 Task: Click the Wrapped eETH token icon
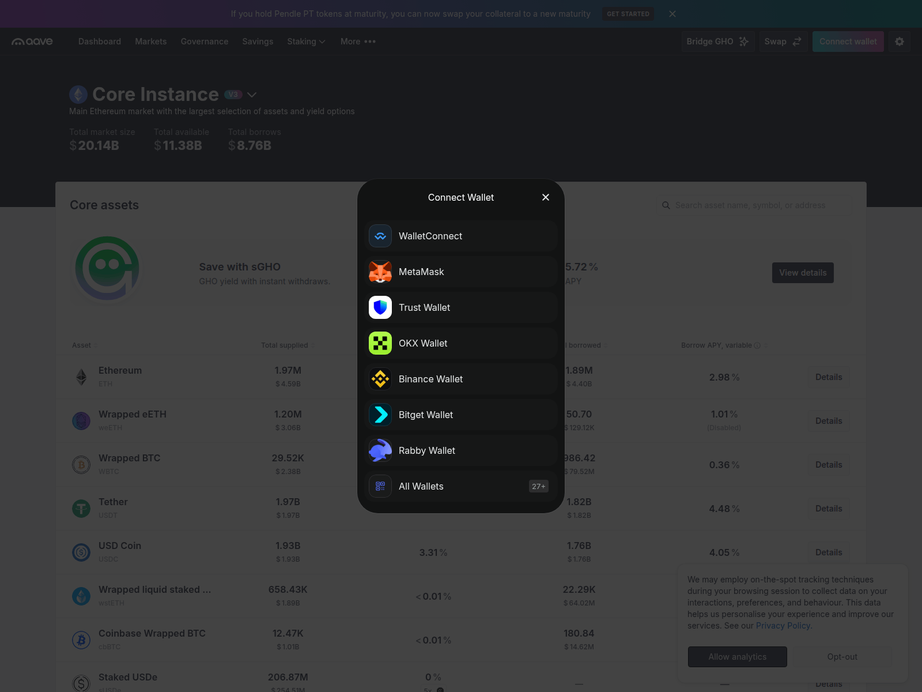[x=81, y=421]
